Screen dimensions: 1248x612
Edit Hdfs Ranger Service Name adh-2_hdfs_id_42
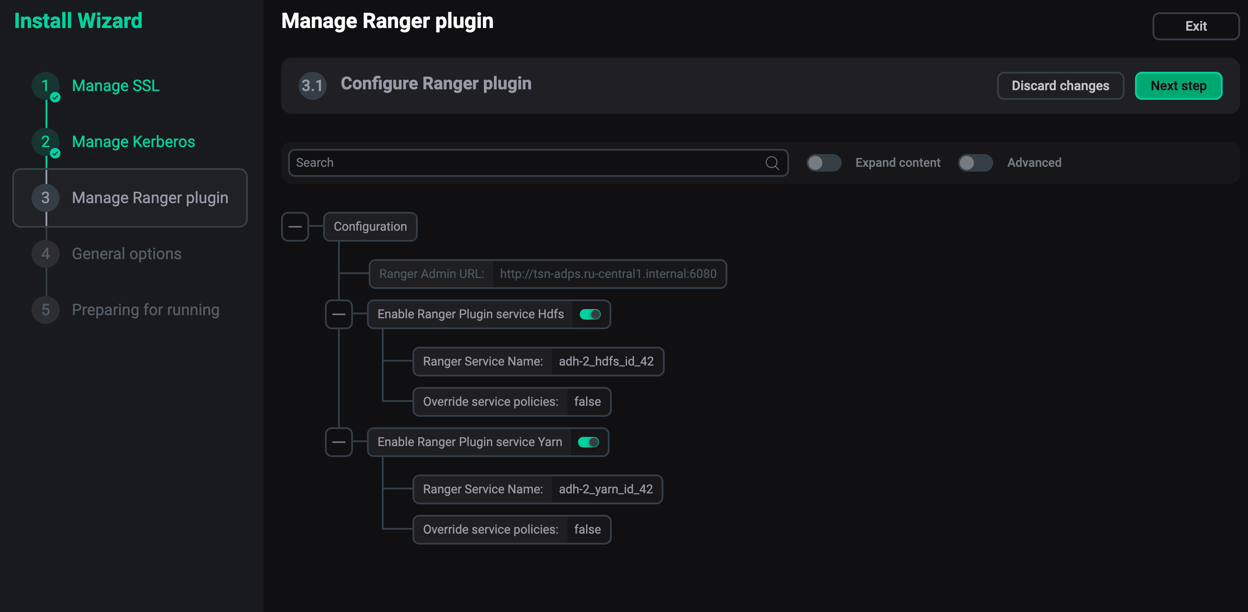pos(606,362)
